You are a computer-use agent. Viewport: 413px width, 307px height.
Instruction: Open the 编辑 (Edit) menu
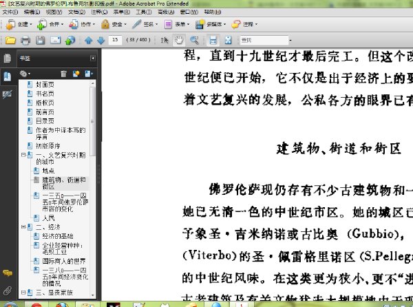coord(32,12)
